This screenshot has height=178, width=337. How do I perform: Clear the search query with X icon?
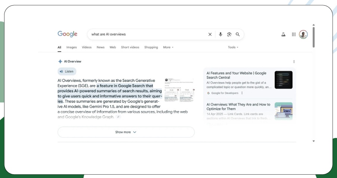(210, 34)
